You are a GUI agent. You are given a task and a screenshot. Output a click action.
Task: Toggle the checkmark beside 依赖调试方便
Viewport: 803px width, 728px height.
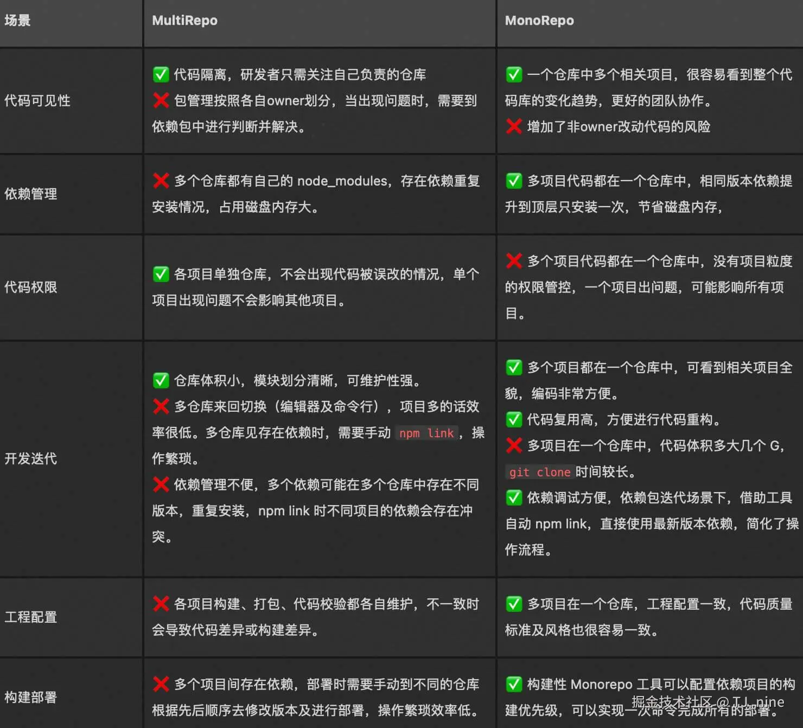coord(513,497)
